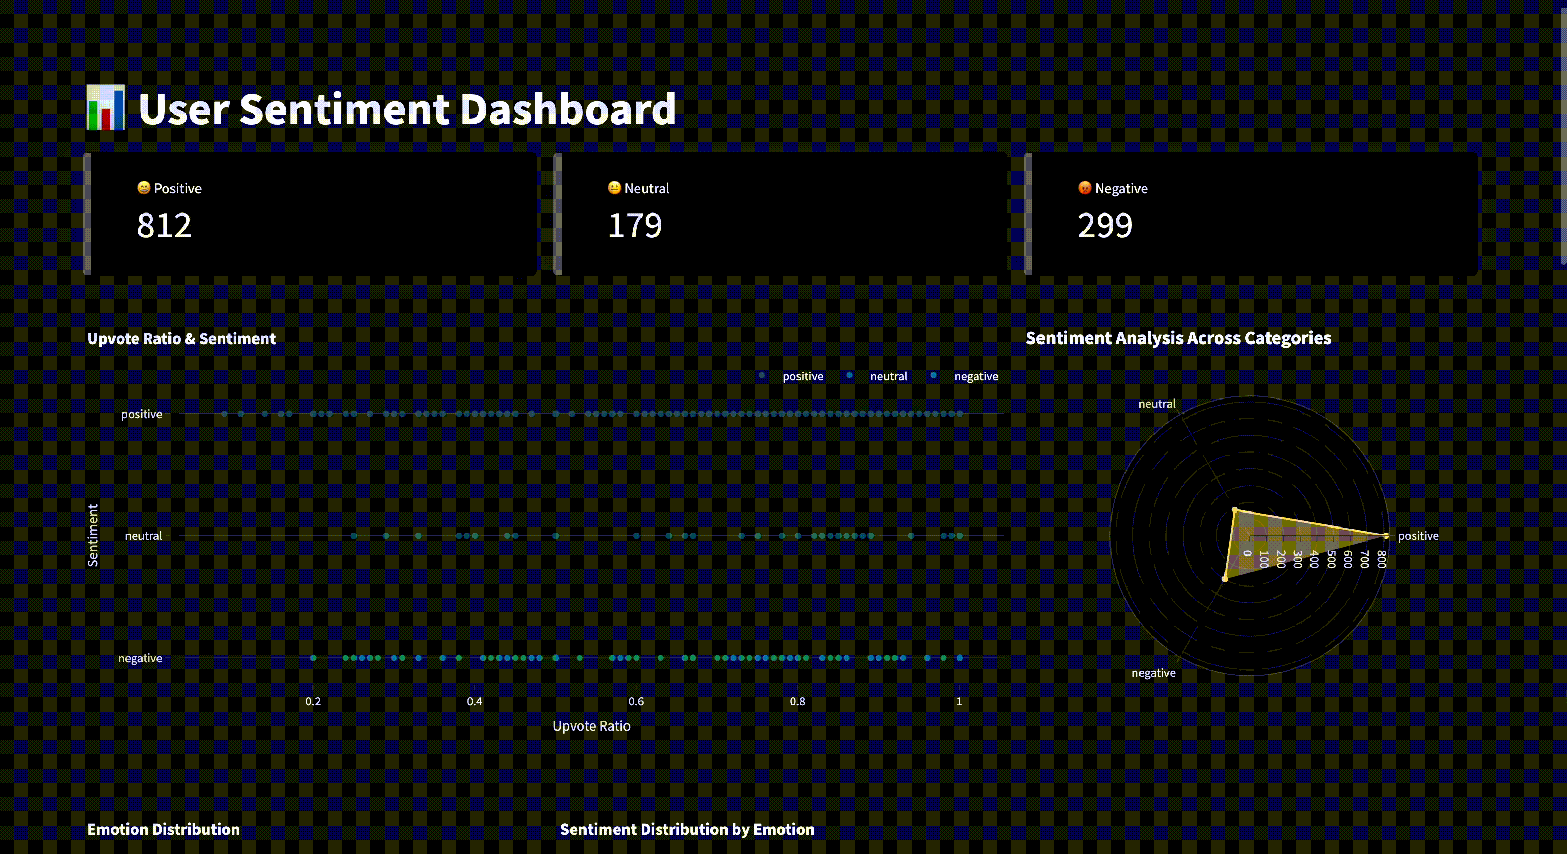Expand the Emotion Distribution section
The width and height of the screenshot is (1567, 854).
[163, 829]
